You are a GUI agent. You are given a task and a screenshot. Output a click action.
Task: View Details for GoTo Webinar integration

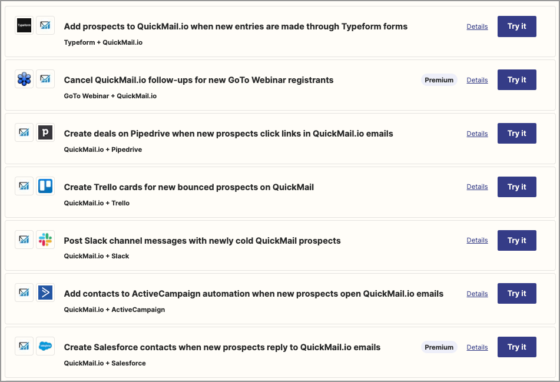point(477,80)
